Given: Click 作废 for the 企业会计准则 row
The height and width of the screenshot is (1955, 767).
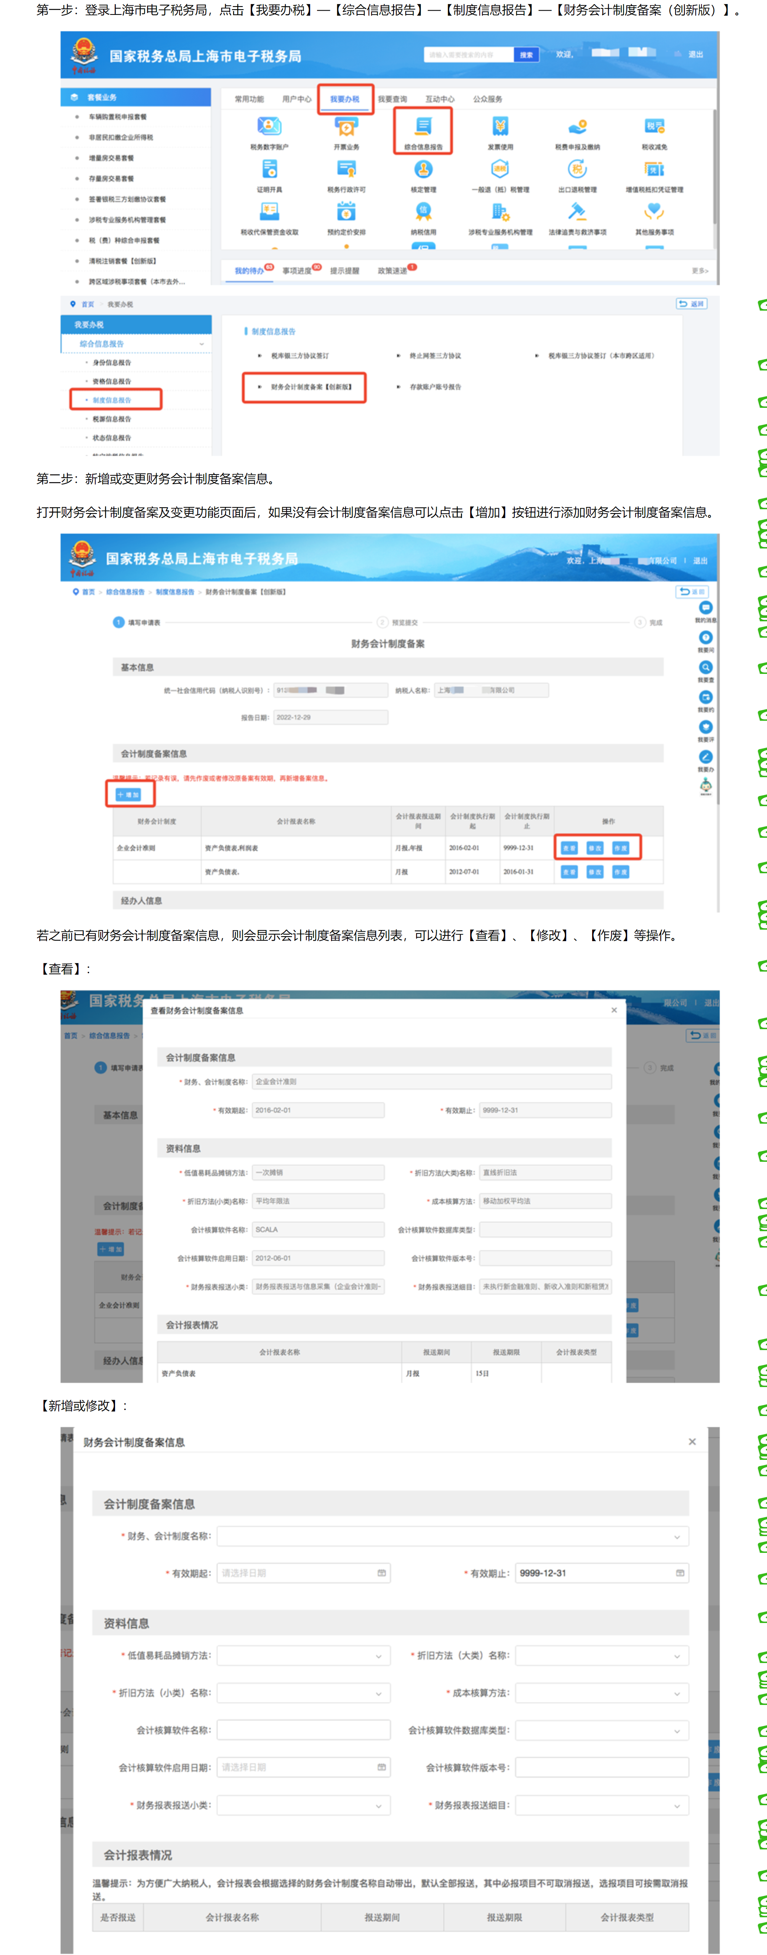Looking at the screenshot, I should 621,848.
